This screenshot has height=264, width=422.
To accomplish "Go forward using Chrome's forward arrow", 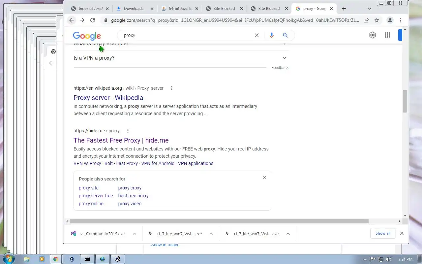I will coord(82,20).
